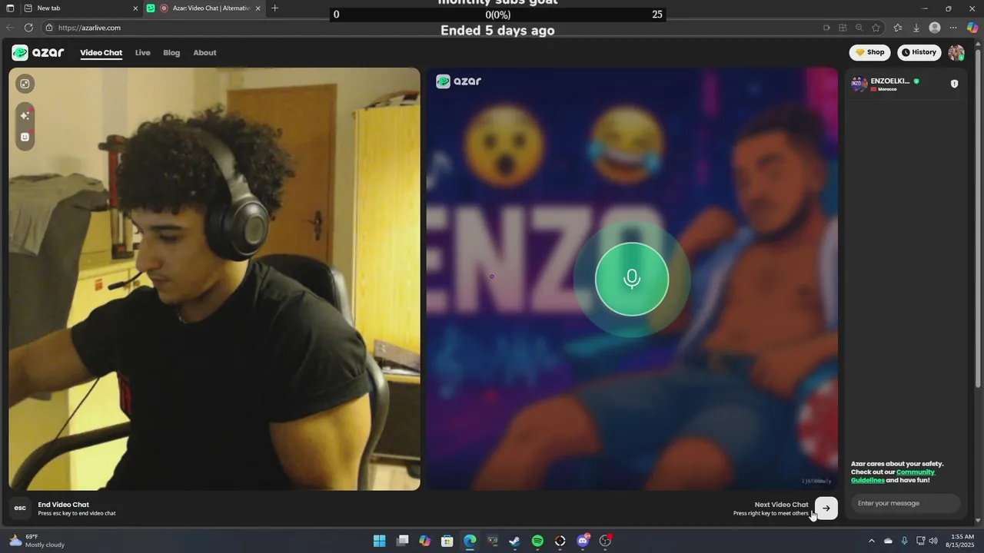Screen dimensions: 984x553
Task: Open Steam from the taskbar
Action: coord(515,541)
